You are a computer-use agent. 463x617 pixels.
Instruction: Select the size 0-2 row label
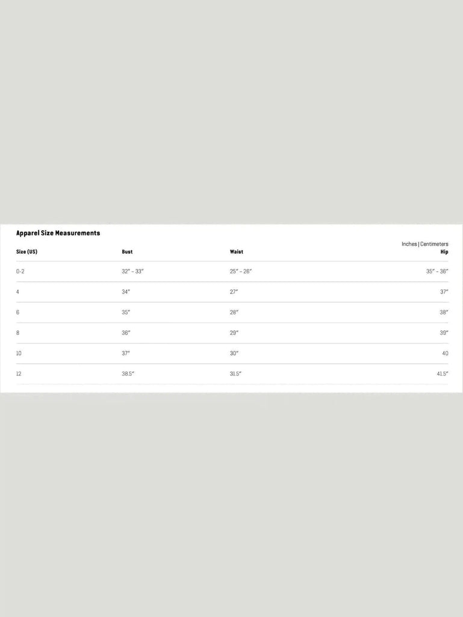coord(20,271)
